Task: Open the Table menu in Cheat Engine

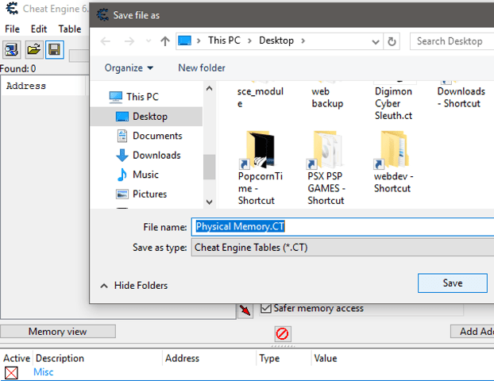Action: [x=70, y=29]
